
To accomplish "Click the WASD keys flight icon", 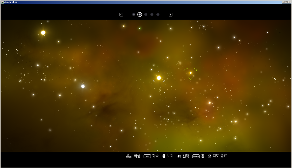I will click(129, 156).
